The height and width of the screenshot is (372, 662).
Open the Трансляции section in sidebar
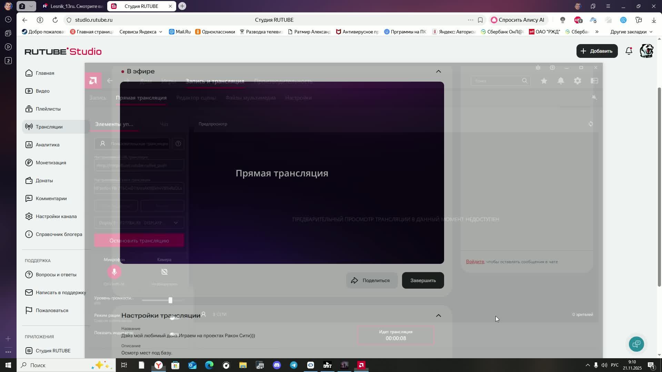49,127
